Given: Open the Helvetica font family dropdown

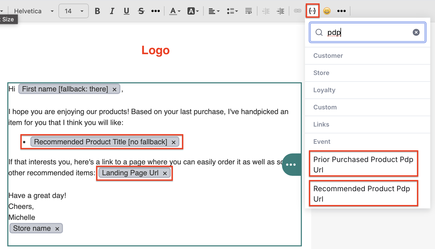Looking at the screenshot, I should point(33,11).
